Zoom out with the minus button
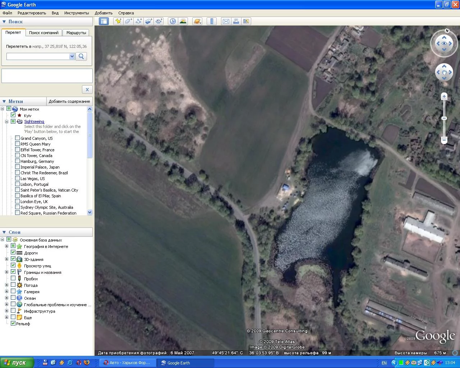The width and height of the screenshot is (460, 368). (444, 140)
